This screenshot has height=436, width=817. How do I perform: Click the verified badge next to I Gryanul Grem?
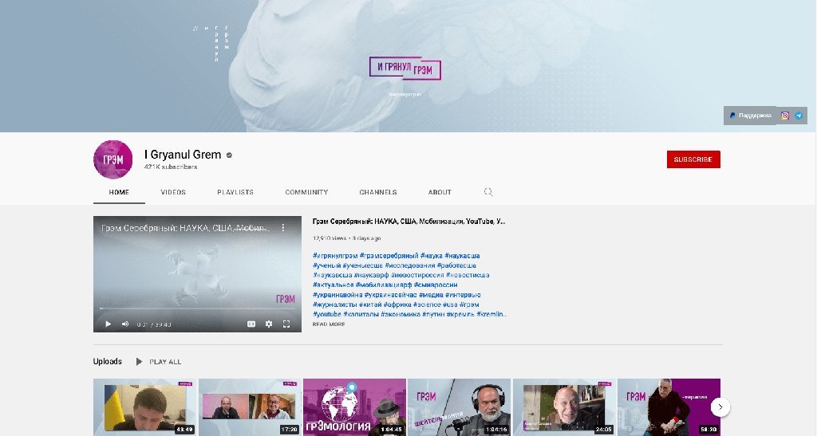[x=229, y=155]
